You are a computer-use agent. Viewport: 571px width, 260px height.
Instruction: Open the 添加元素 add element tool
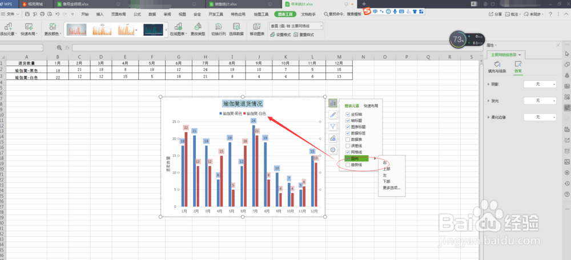tap(8, 30)
